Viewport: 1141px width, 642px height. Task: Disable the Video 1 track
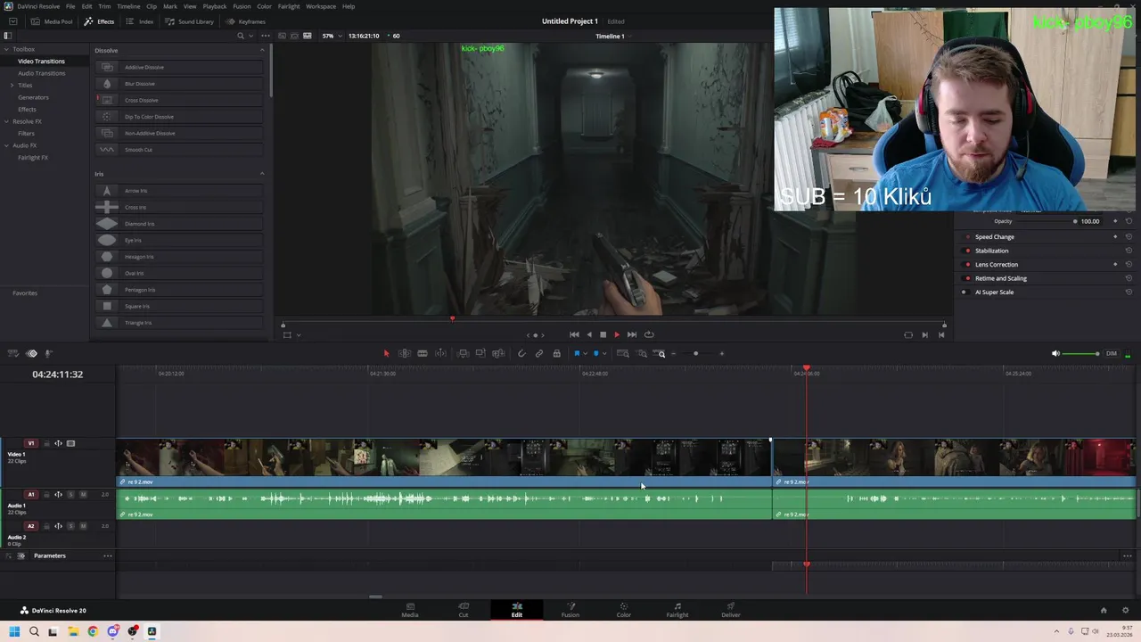70,443
